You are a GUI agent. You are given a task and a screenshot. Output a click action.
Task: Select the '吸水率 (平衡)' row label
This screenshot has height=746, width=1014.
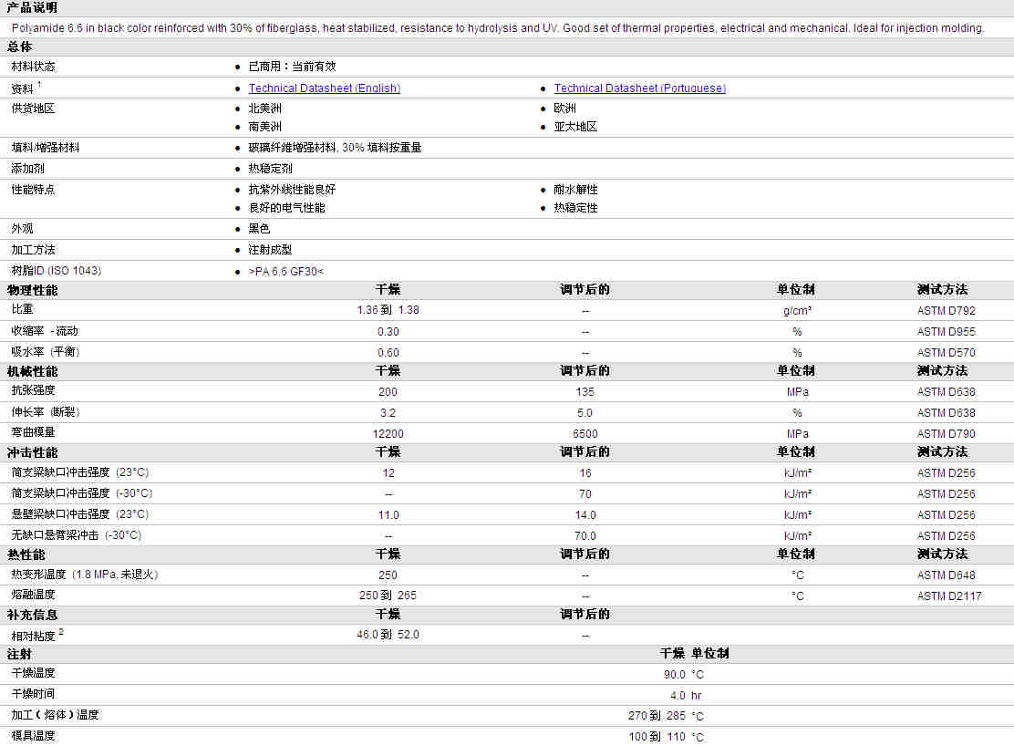point(46,351)
